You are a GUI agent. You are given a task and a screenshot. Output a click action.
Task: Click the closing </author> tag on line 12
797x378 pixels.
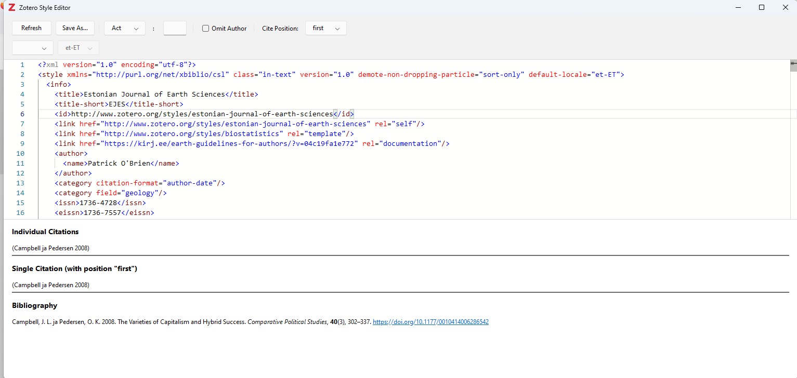click(x=73, y=173)
